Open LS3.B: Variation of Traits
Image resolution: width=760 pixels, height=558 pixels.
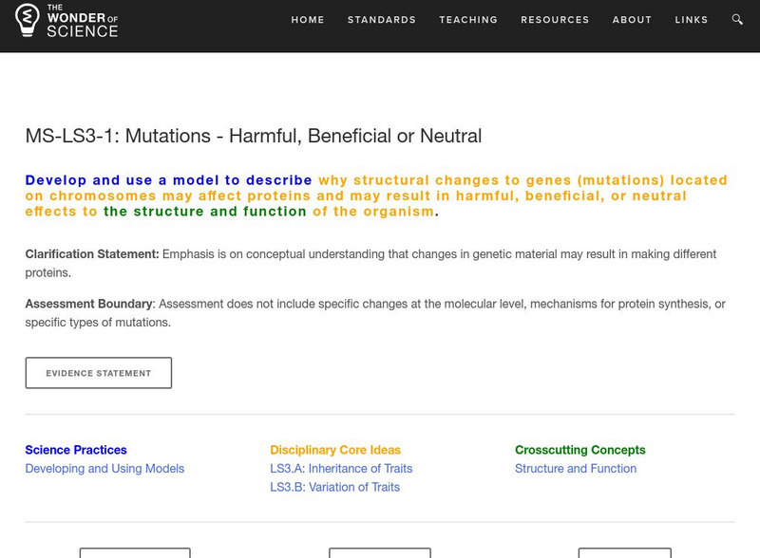(332, 486)
